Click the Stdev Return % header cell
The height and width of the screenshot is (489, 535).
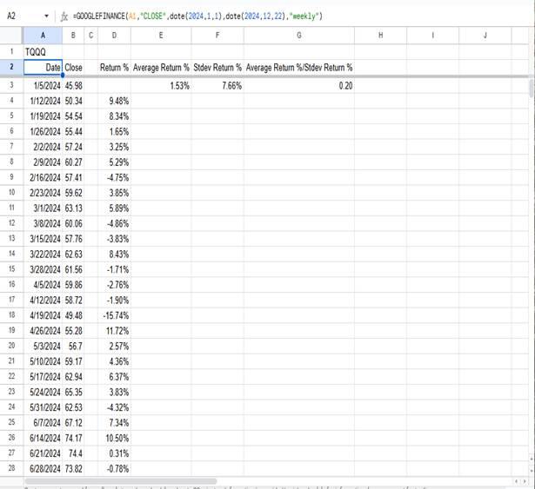pos(217,68)
